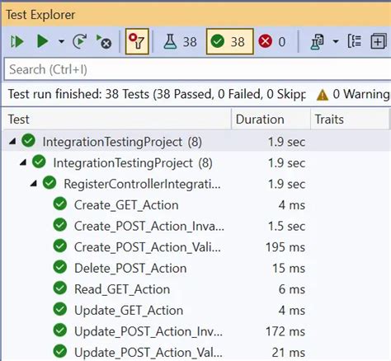Click the 15 ms duration value
The width and height of the screenshot is (391, 361).
289,269
